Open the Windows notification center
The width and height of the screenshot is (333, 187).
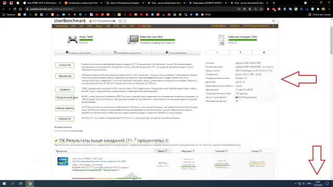(327, 183)
